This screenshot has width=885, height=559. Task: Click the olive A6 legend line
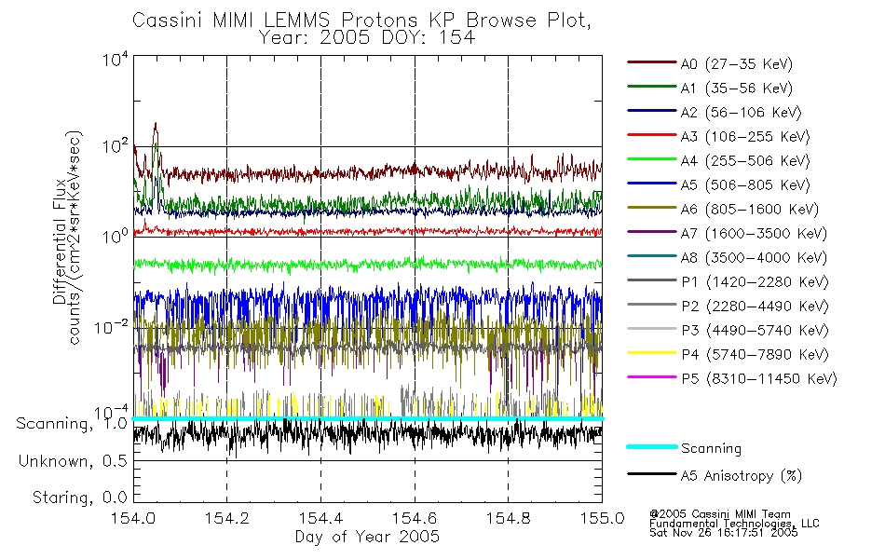[x=652, y=208]
